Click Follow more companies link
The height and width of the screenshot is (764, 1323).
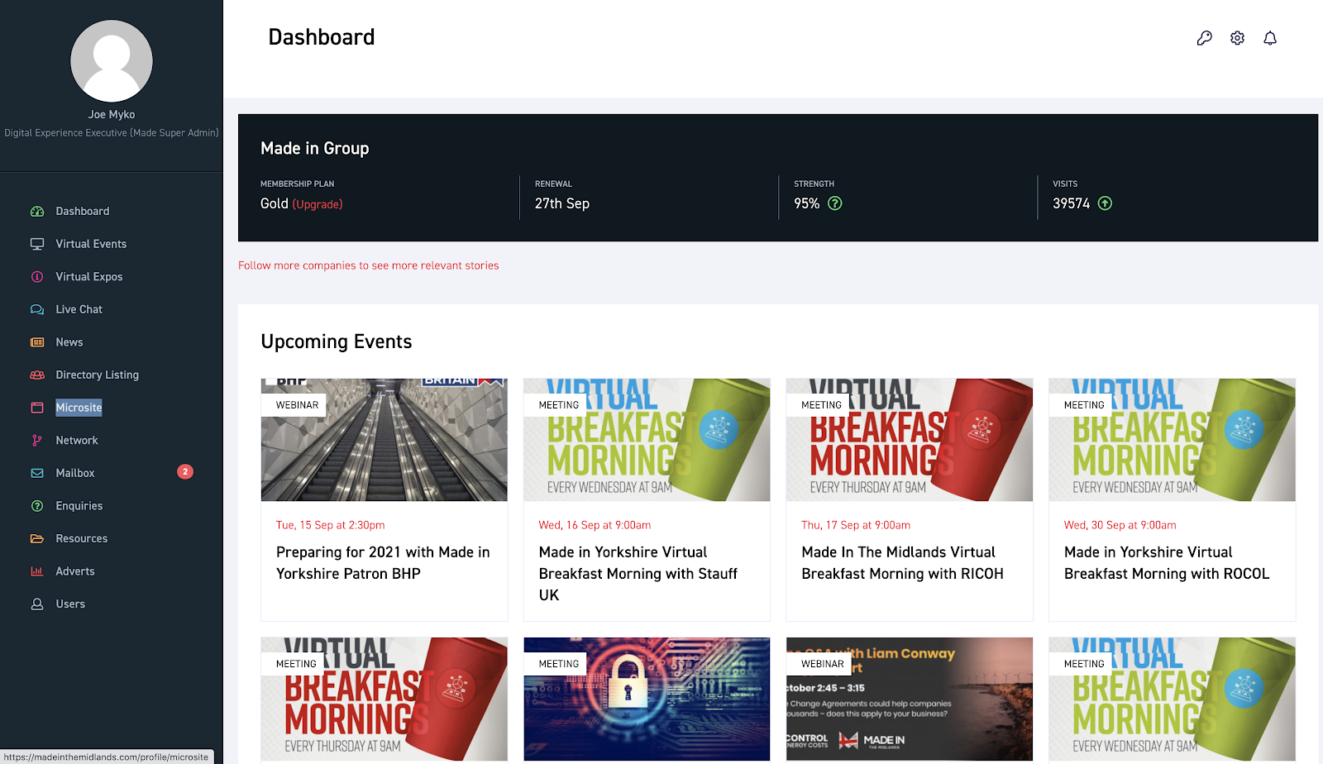click(x=369, y=265)
